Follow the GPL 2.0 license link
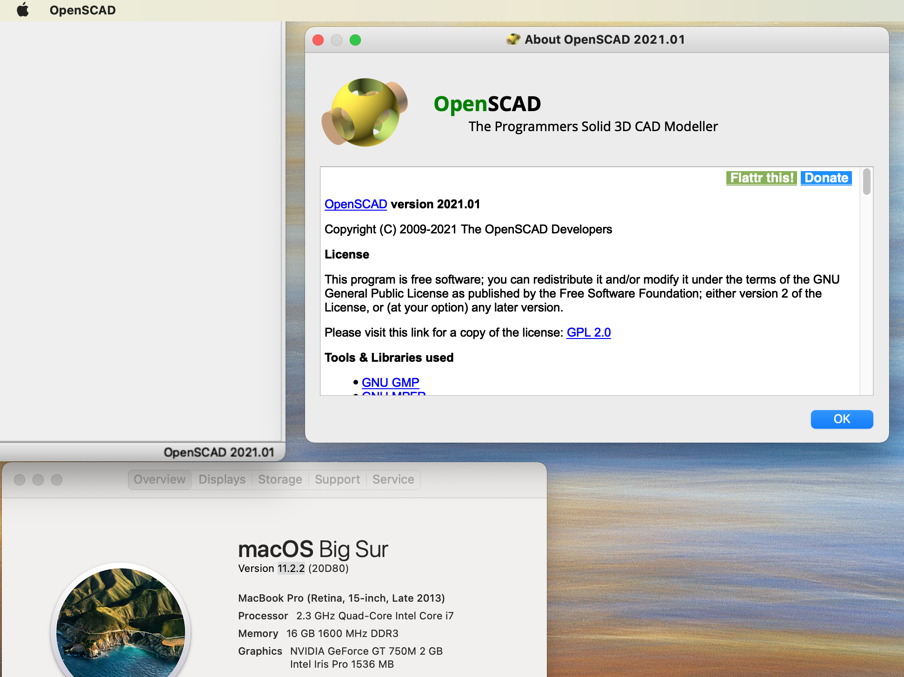This screenshot has width=904, height=677. click(588, 332)
